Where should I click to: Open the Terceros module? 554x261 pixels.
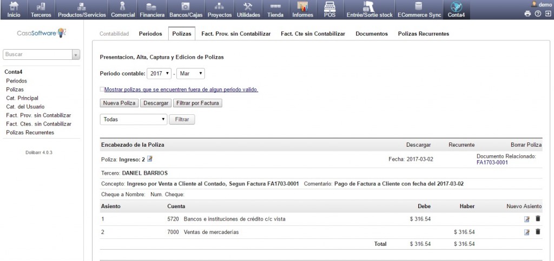click(x=41, y=10)
